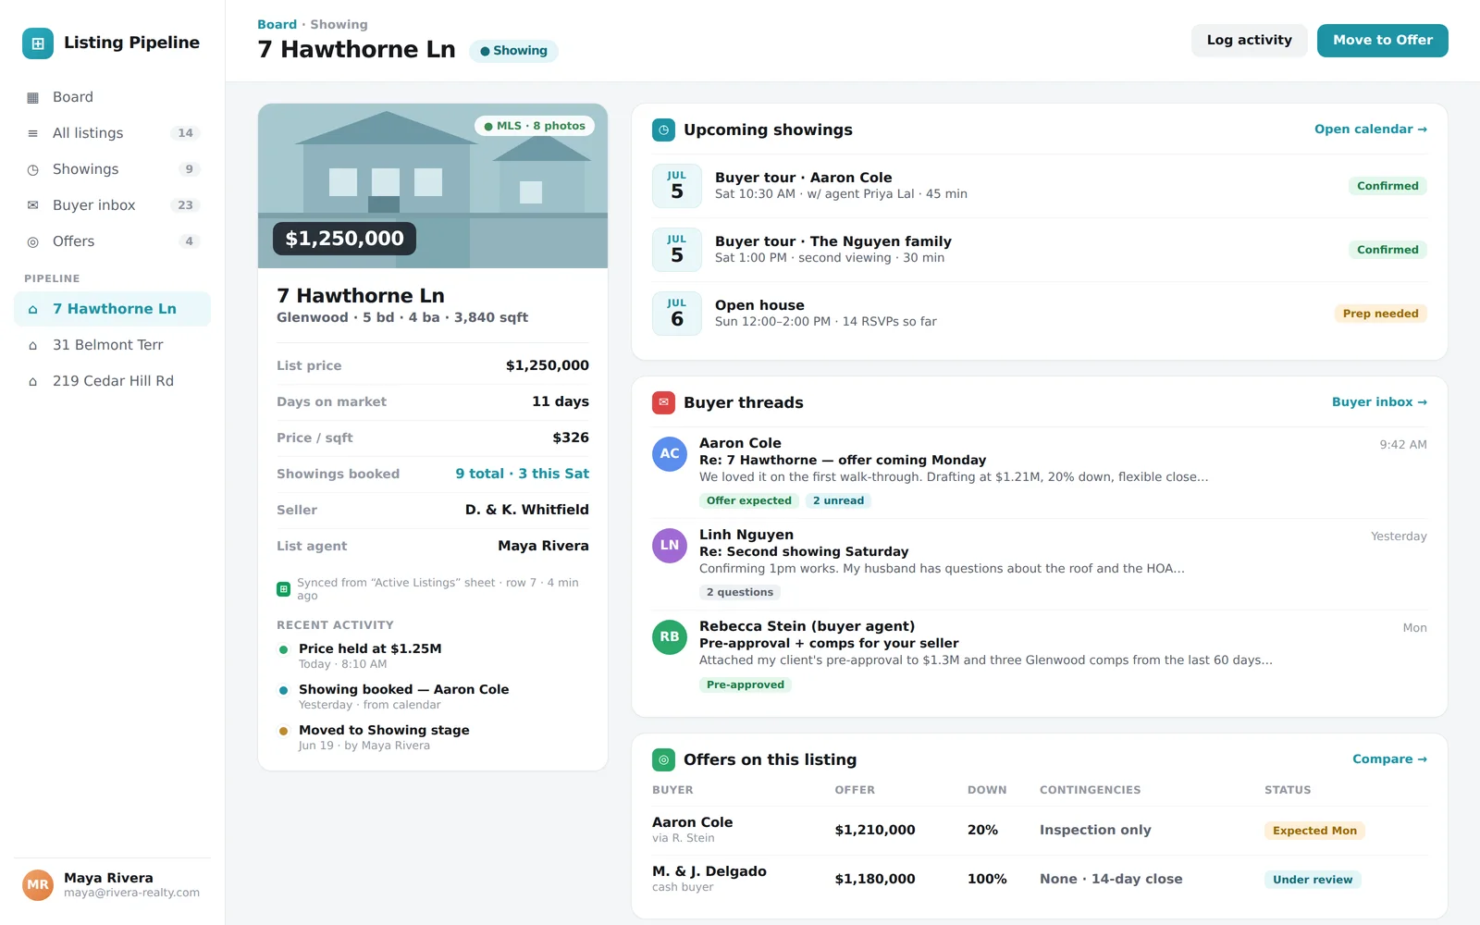This screenshot has width=1480, height=925.
Task: Click the Listing Pipeline logo icon
Action: [38, 43]
